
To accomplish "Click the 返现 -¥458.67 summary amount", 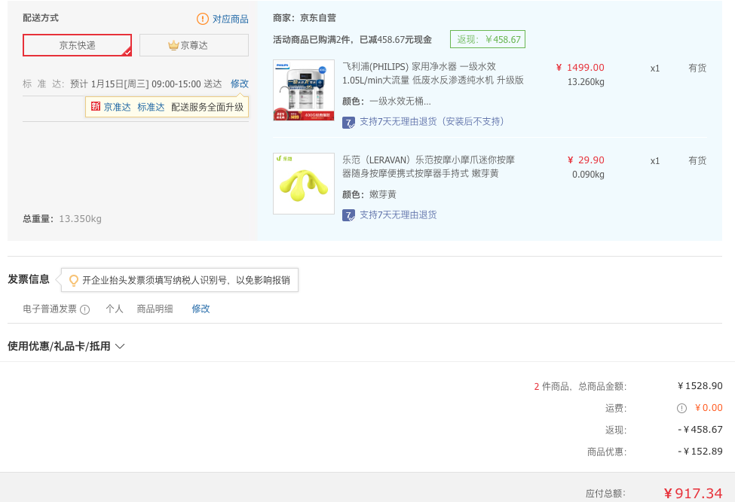I will (x=700, y=430).
